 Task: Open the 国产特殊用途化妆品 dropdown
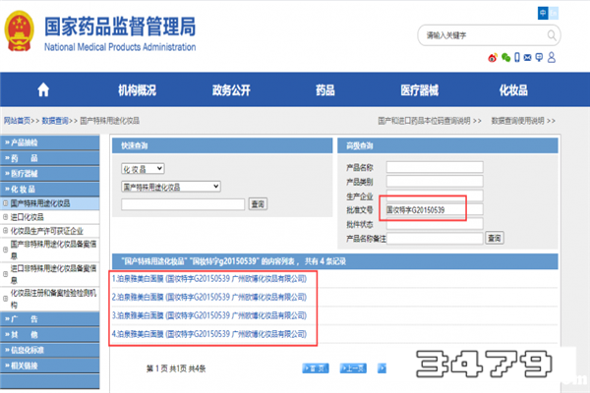pos(171,186)
